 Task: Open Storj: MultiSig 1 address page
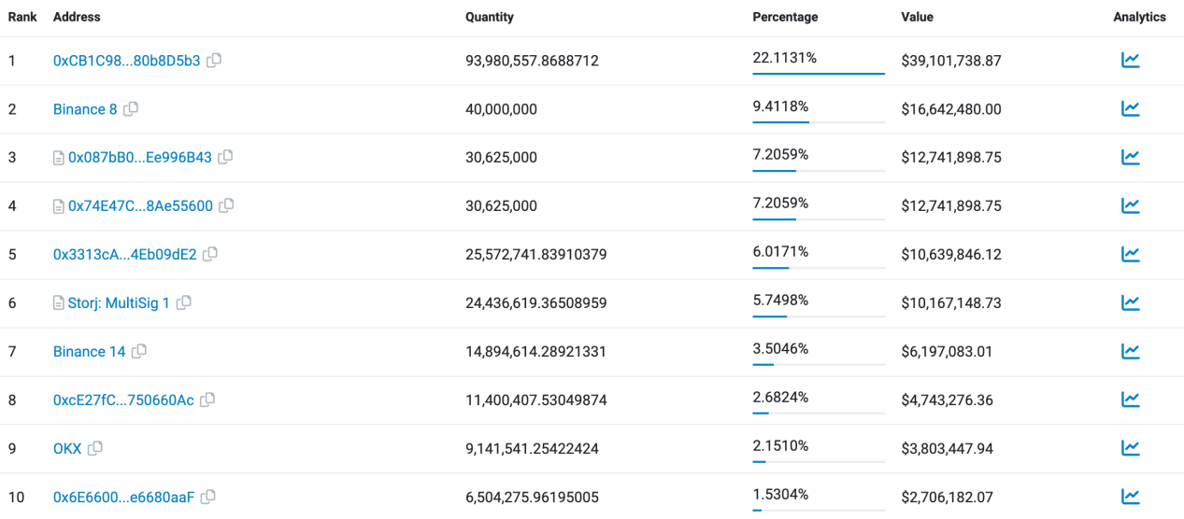click(119, 303)
